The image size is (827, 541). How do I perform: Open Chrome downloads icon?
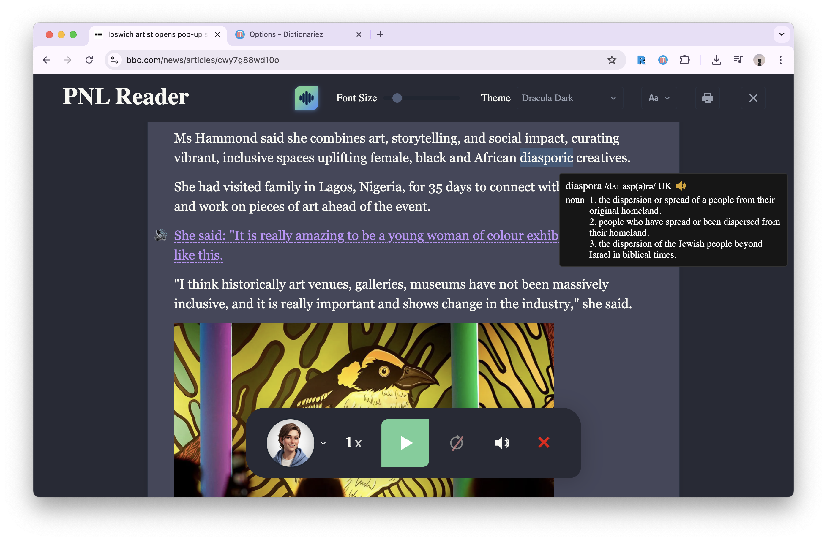click(x=716, y=60)
